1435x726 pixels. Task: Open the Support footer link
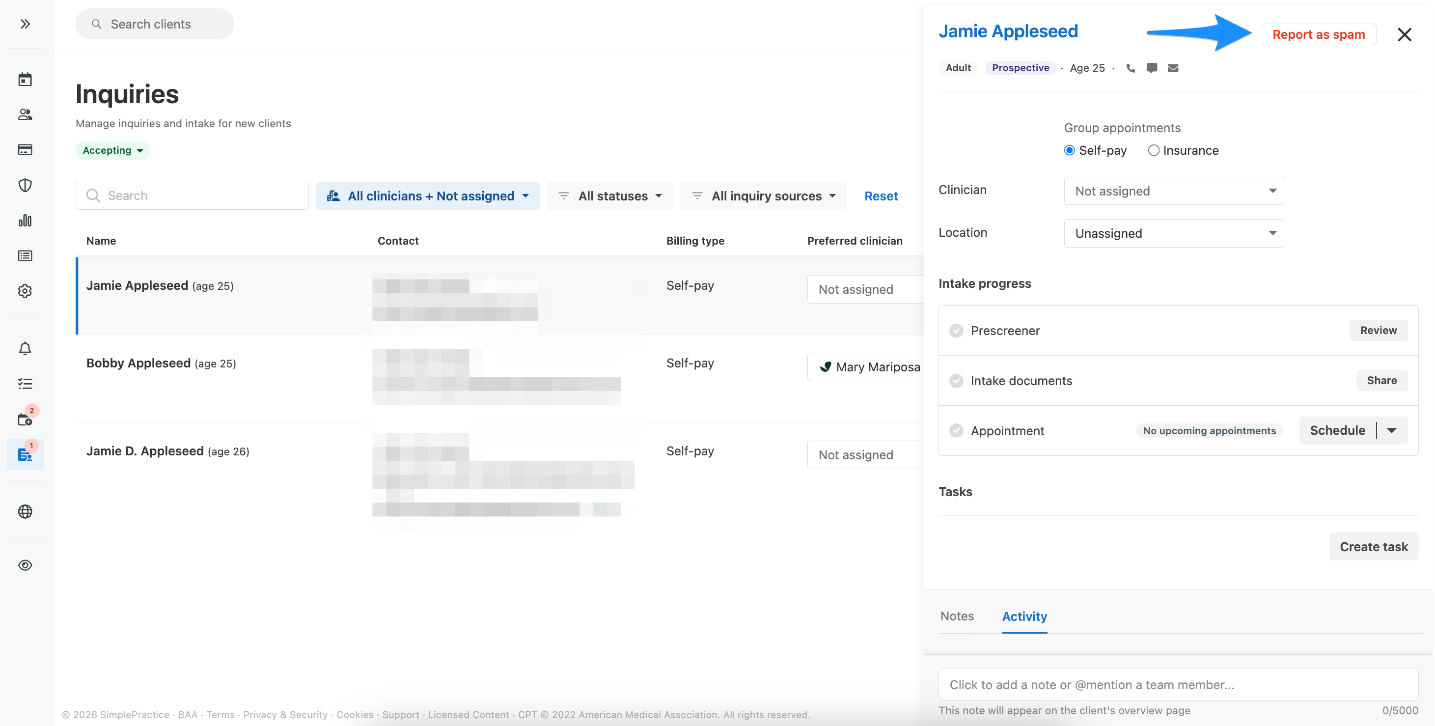click(401, 714)
